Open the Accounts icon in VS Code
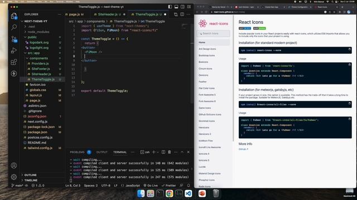357x200 pixels. [x=14, y=166]
